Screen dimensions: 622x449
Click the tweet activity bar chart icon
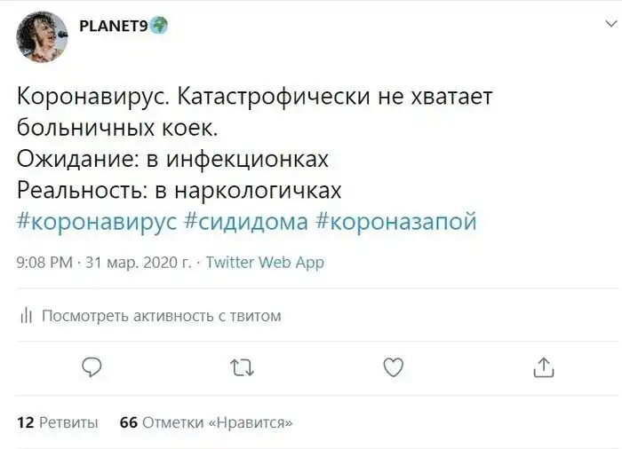pos(26,316)
